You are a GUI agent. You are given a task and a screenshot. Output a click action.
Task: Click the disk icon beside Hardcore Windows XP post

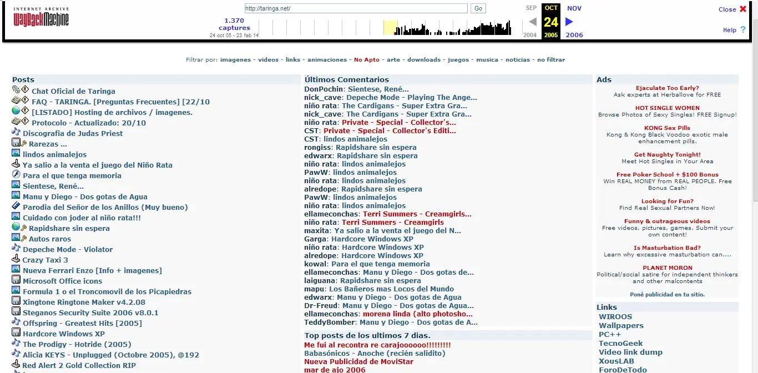(16, 332)
